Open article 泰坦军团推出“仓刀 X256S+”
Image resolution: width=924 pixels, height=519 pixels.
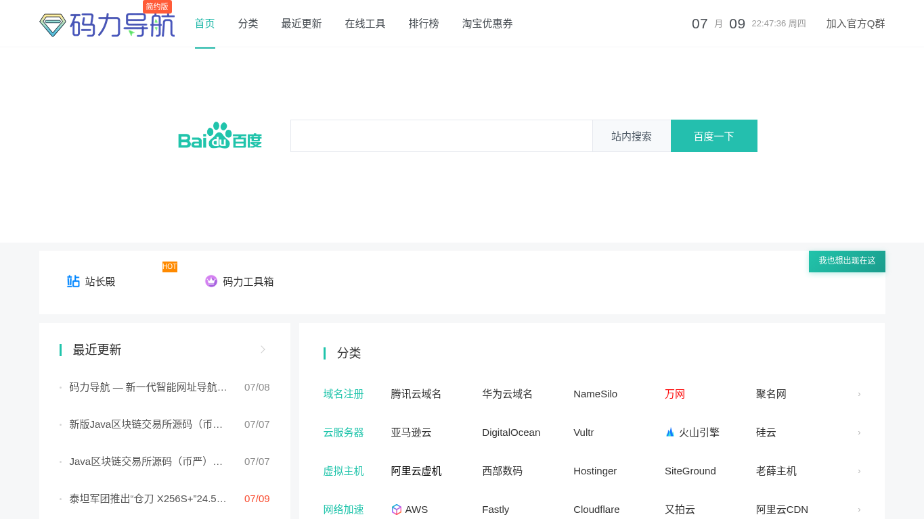coord(148,499)
